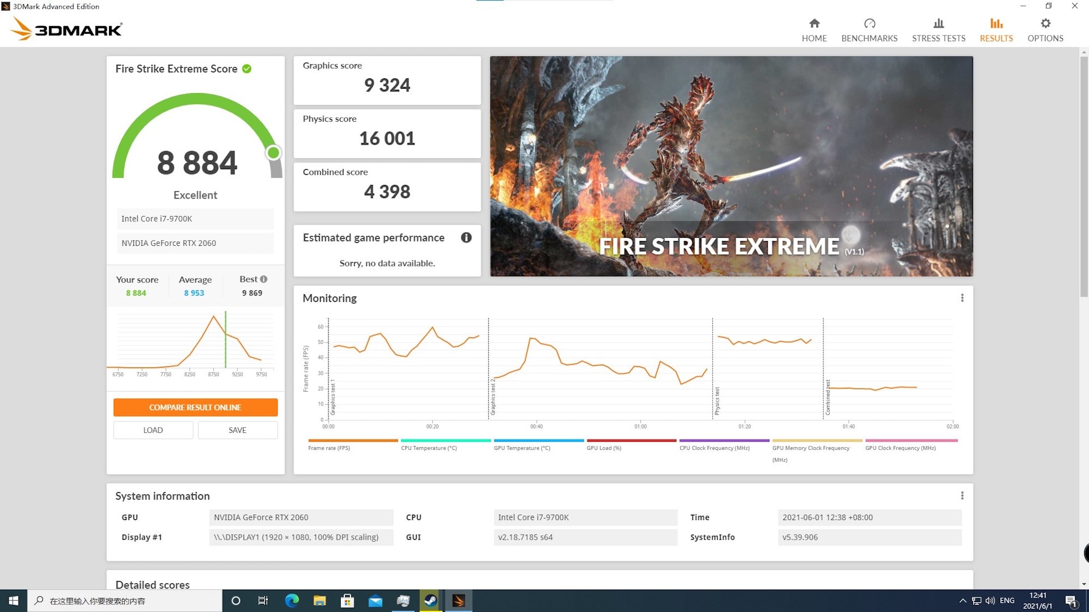Click the Graphics score value 9 324
The height and width of the screenshot is (612, 1089).
tap(387, 85)
